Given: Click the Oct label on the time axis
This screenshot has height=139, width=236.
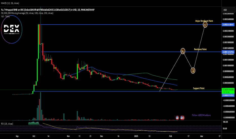Looking at the screenshot, I should [x=34, y=136].
